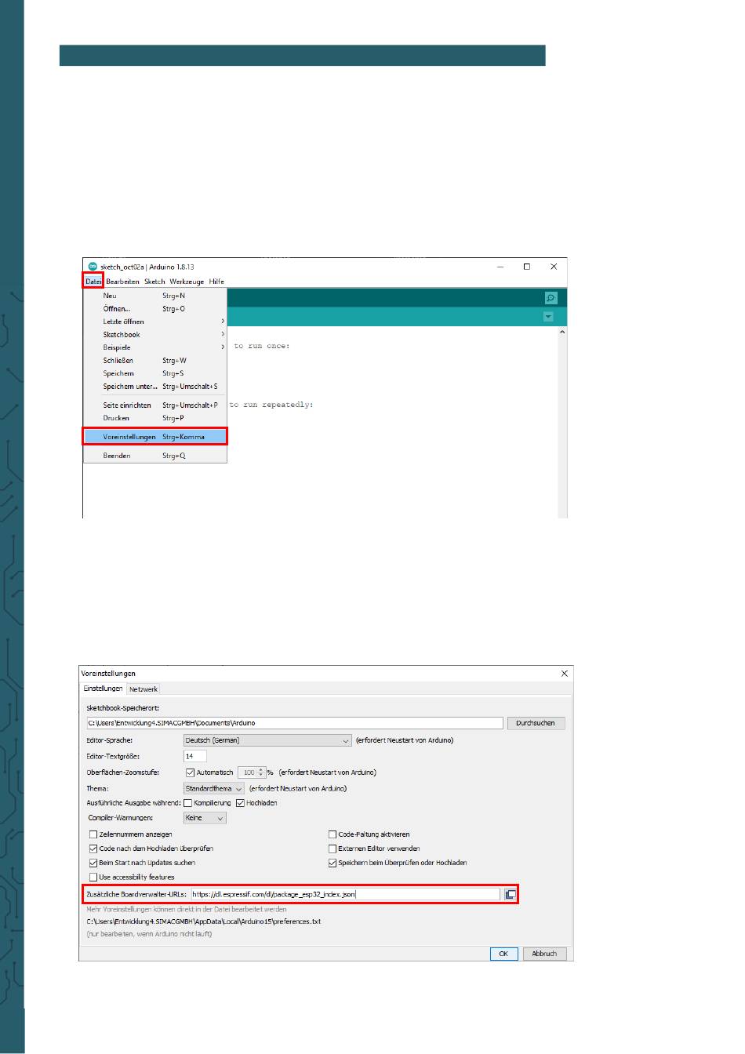Choose Öffnen... in the Datei menu
The height and width of the screenshot is (1054, 745).
click(154, 309)
